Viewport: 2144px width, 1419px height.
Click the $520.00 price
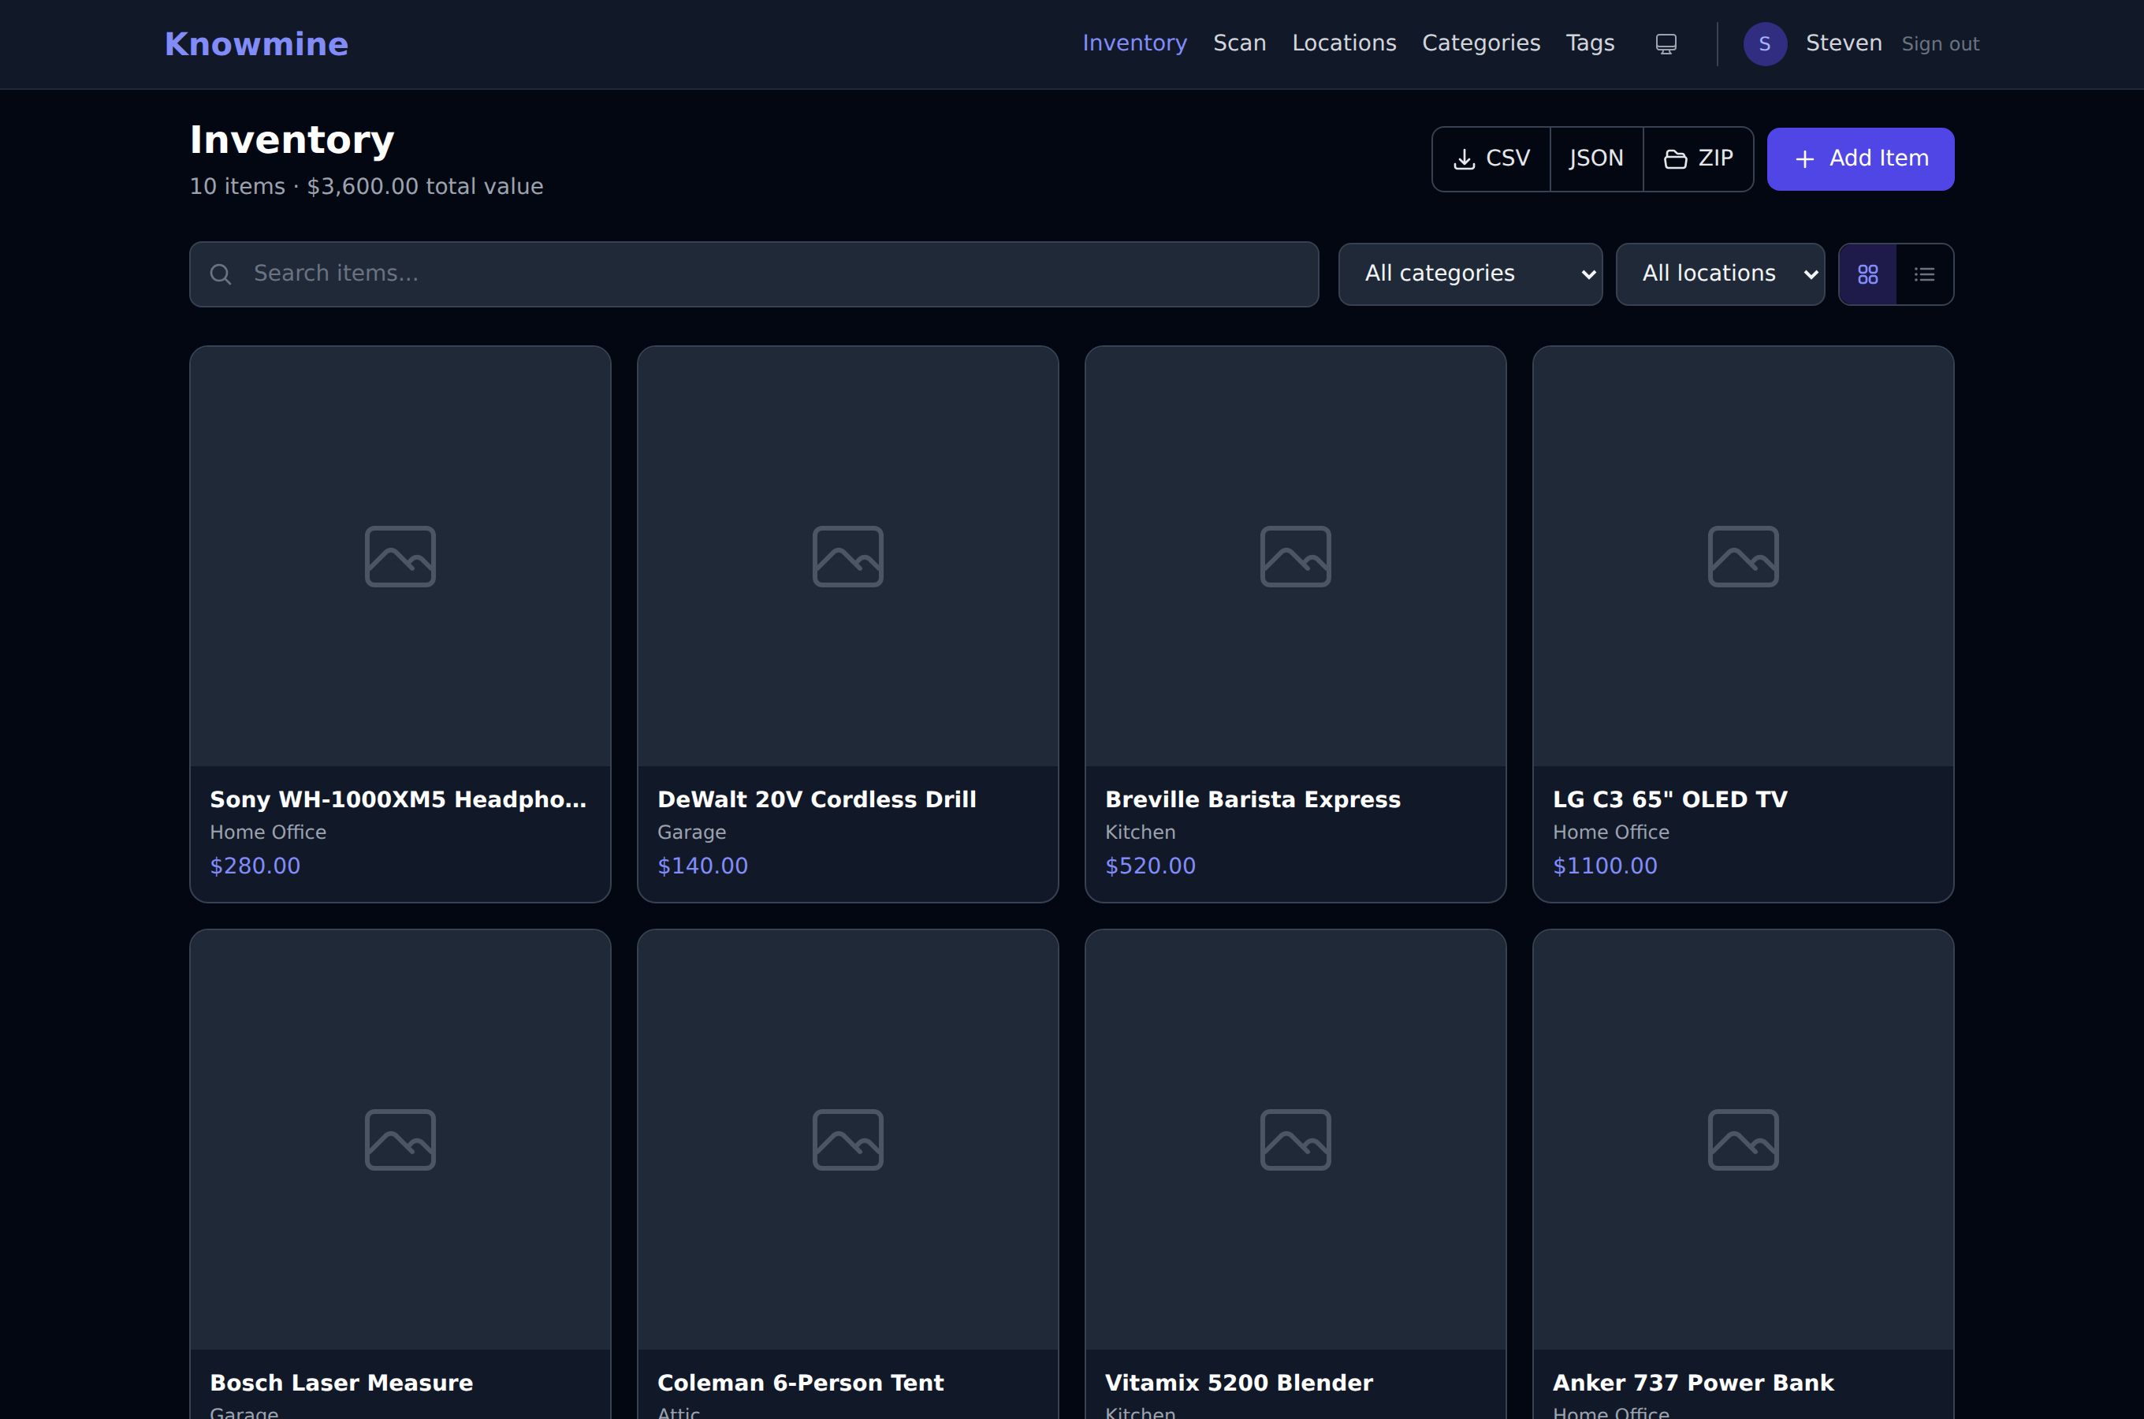click(1151, 866)
